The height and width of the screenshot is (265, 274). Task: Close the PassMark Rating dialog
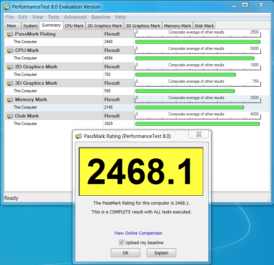tap(199, 134)
